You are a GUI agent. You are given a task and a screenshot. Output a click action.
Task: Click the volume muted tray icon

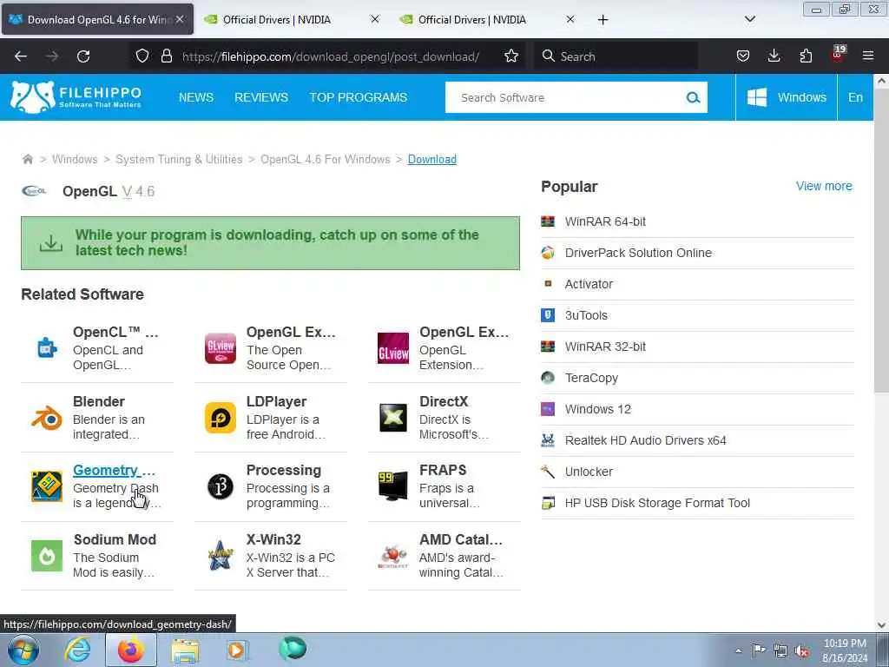[802, 650]
